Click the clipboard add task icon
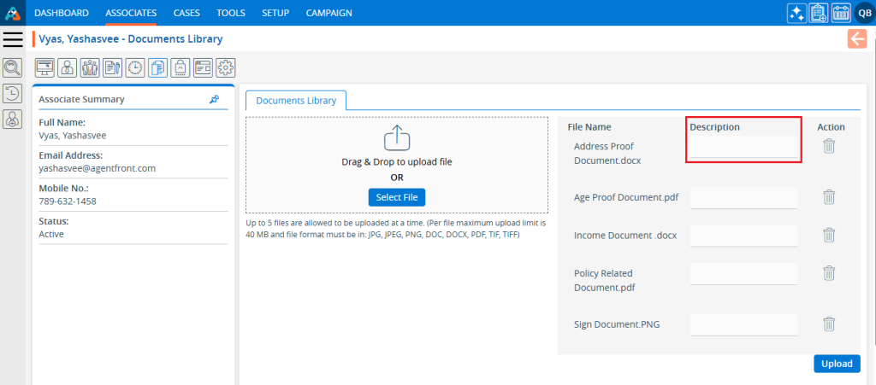This screenshot has height=385, width=876. pos(819,13)
